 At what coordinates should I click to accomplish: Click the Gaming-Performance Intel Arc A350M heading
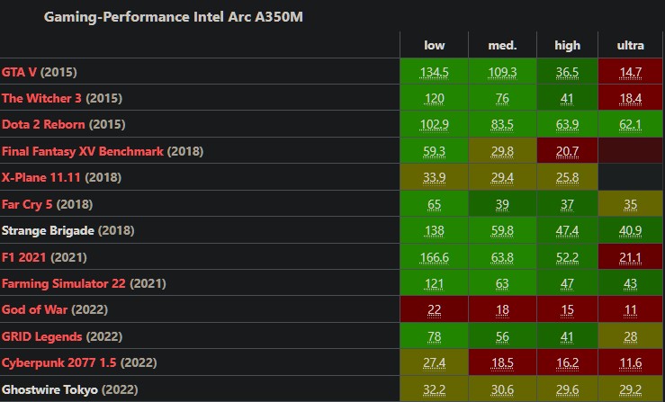point(173,17)
